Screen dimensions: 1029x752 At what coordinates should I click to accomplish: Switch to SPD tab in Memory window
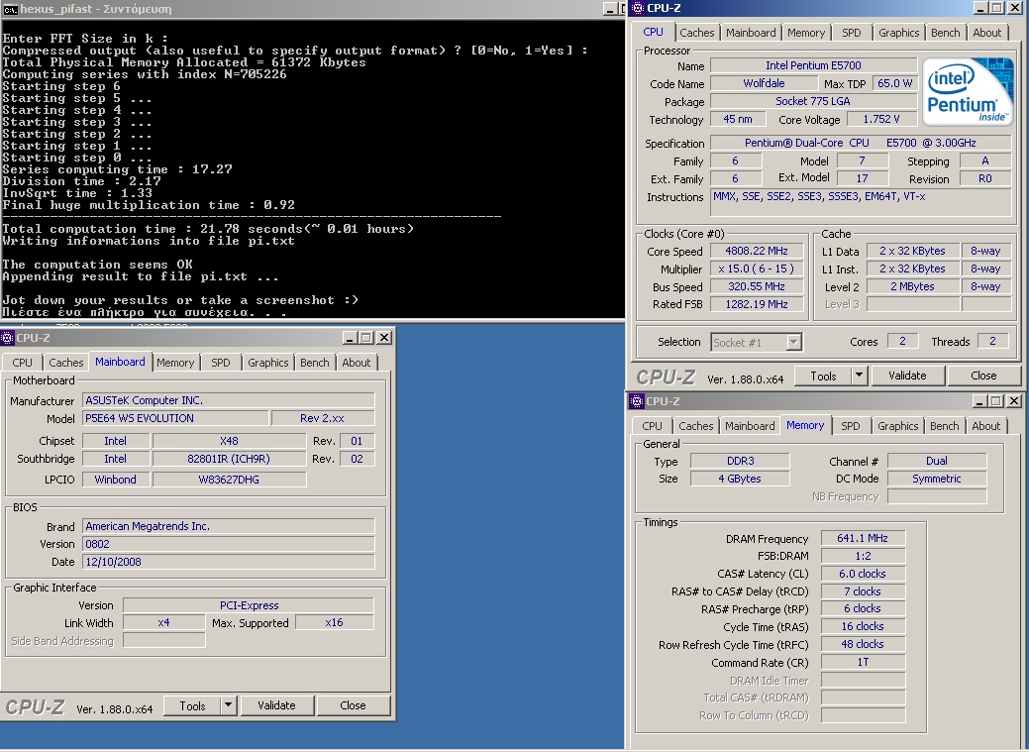[851, 426]
